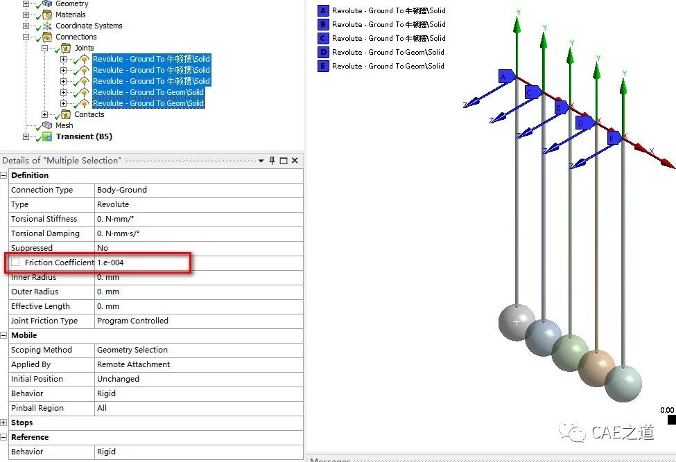Click the Program Controlled Joint Friction Type value
This screenshot has height=462, width=676.
click(133, 321)
